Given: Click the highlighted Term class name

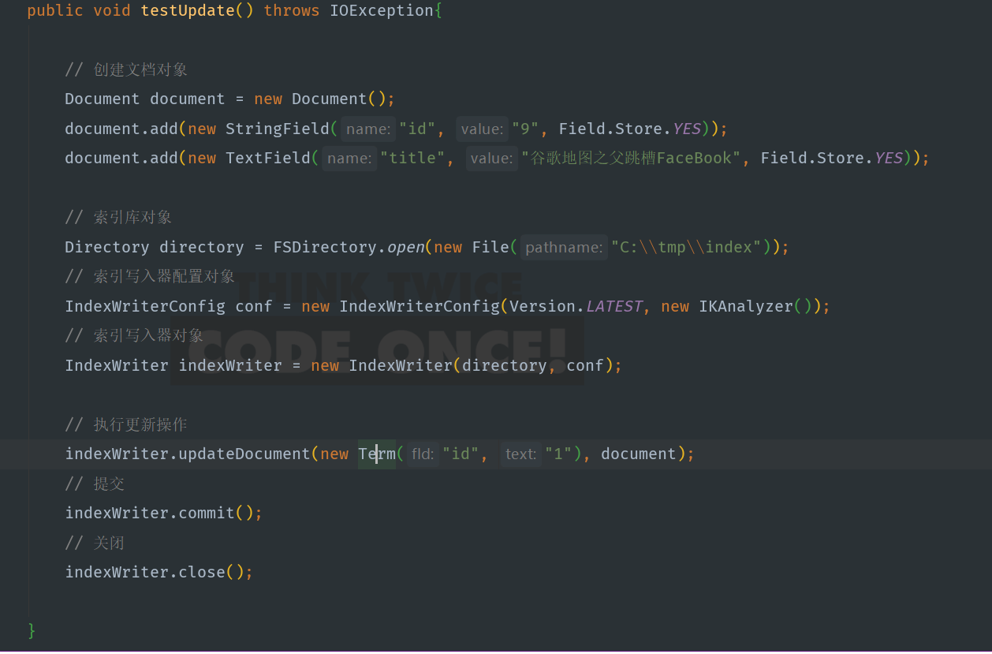Looking at the screenshot, I should pos(377,454).
